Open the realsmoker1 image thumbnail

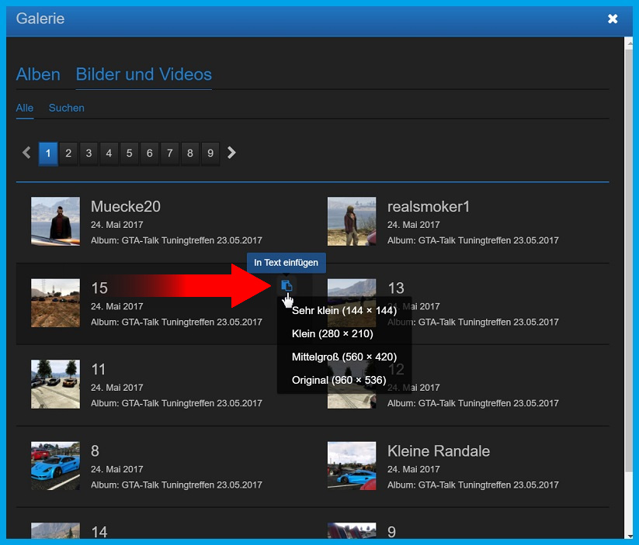[352, 221]
